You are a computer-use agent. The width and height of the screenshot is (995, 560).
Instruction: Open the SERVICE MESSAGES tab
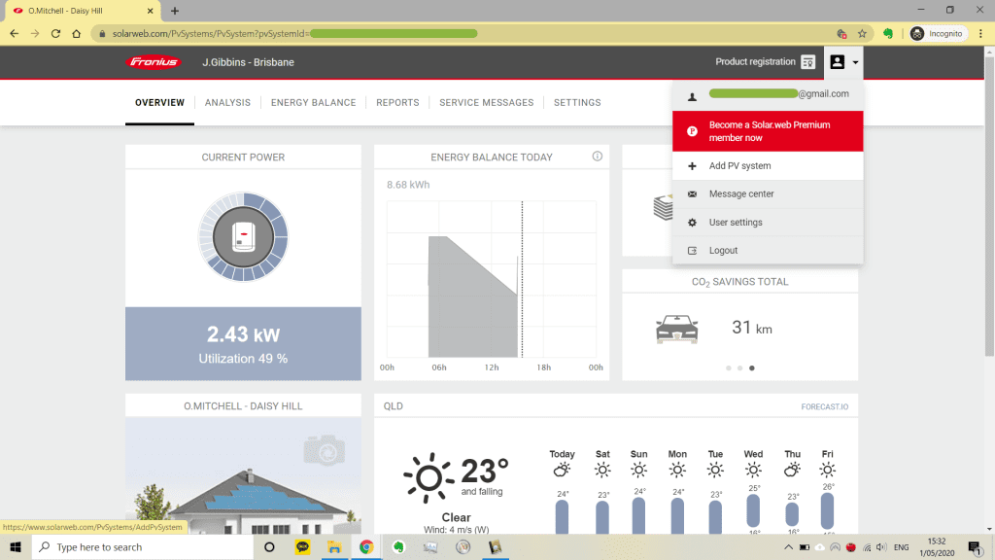click(x=486, y=102)
